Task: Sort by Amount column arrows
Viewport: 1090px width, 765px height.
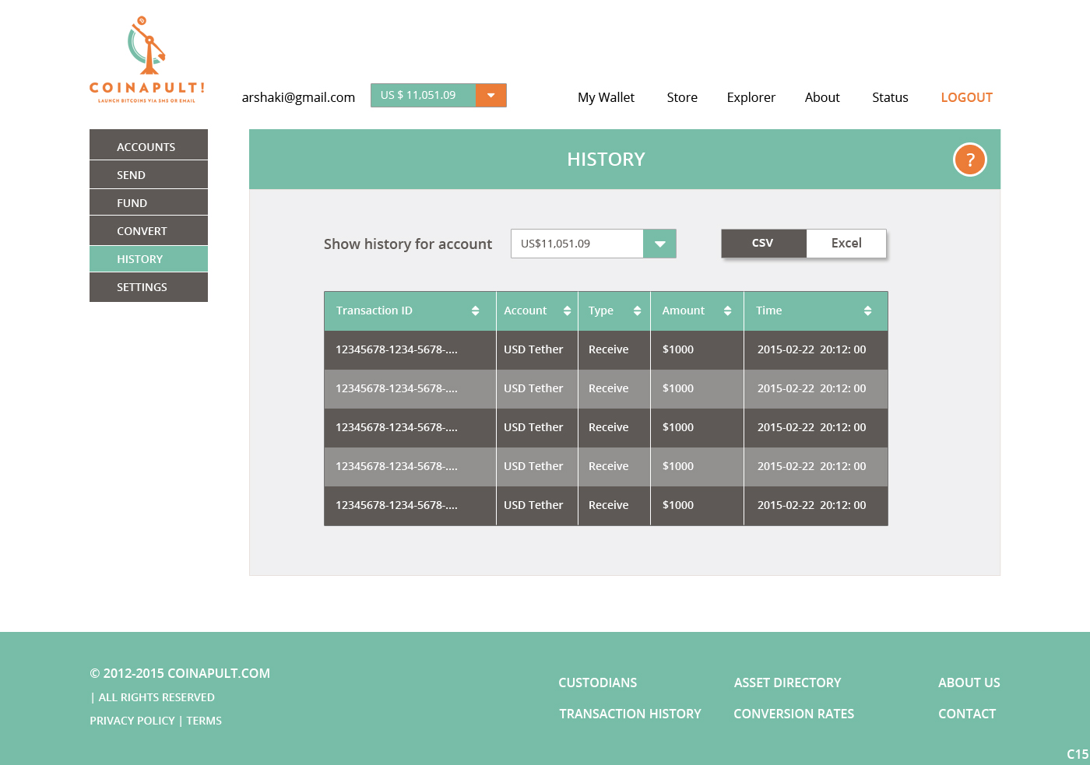Action: pyautogui.click(x=727, y=311)
